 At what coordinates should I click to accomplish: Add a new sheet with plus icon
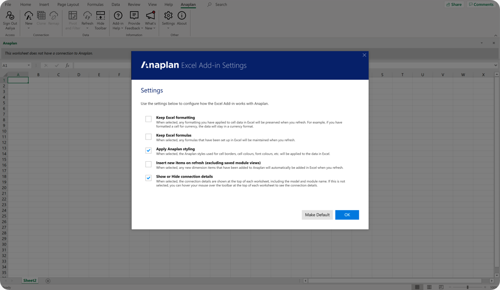[48, 281]
